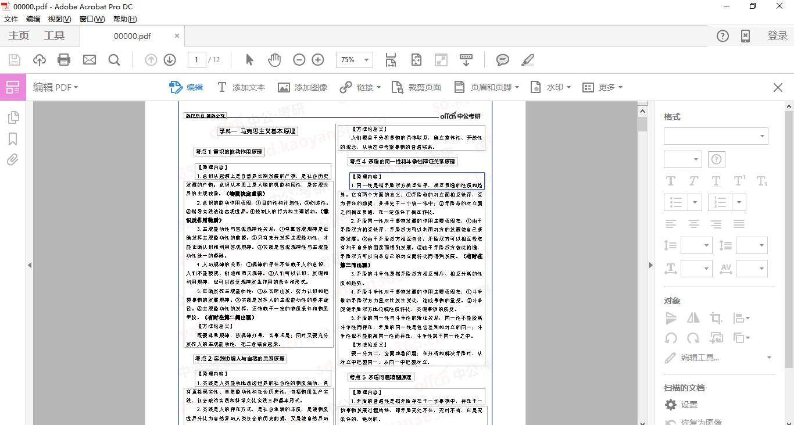
Task: Select the arrow selection tool
Action: tap(249, 59)
